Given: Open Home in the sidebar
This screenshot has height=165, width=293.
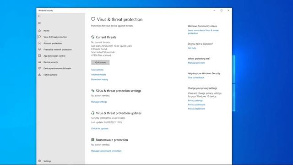Looking at the screenshot, I should pos(47,31).
